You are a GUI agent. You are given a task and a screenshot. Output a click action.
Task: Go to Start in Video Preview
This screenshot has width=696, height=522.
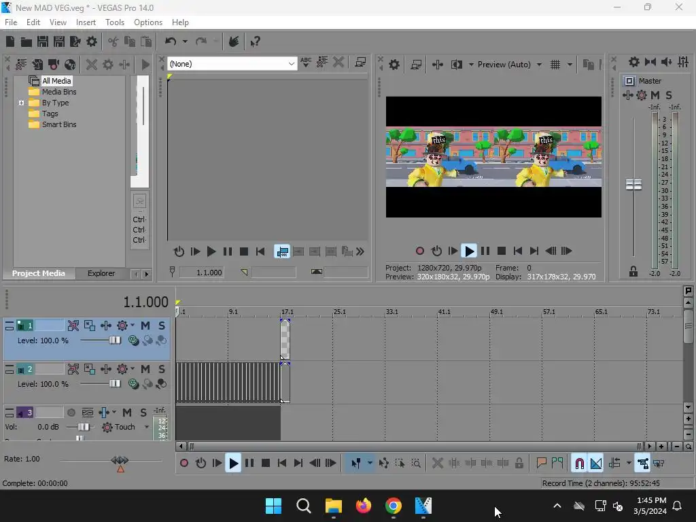pos(517,251)
